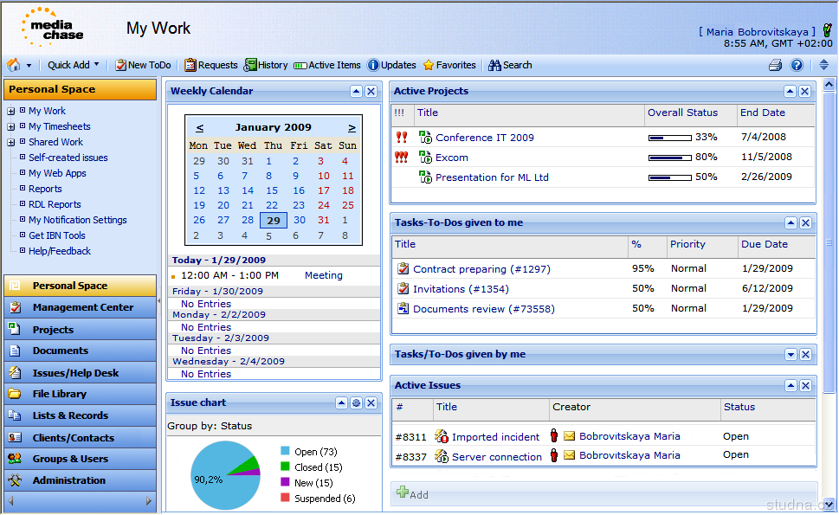Screen dimensions: 839x515
Task: Expand the My Work tree node
Action: pyautogui.click(x=11, y=111)
